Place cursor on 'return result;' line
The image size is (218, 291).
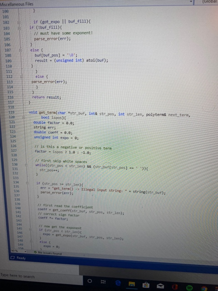tap(47, 97)
